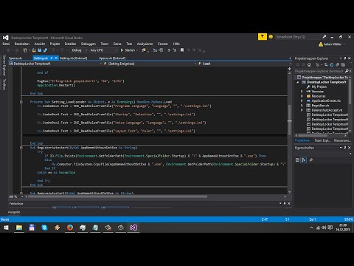
Task: Collapse the Setting_Load sub outline
Action: (x=21, y=102)
